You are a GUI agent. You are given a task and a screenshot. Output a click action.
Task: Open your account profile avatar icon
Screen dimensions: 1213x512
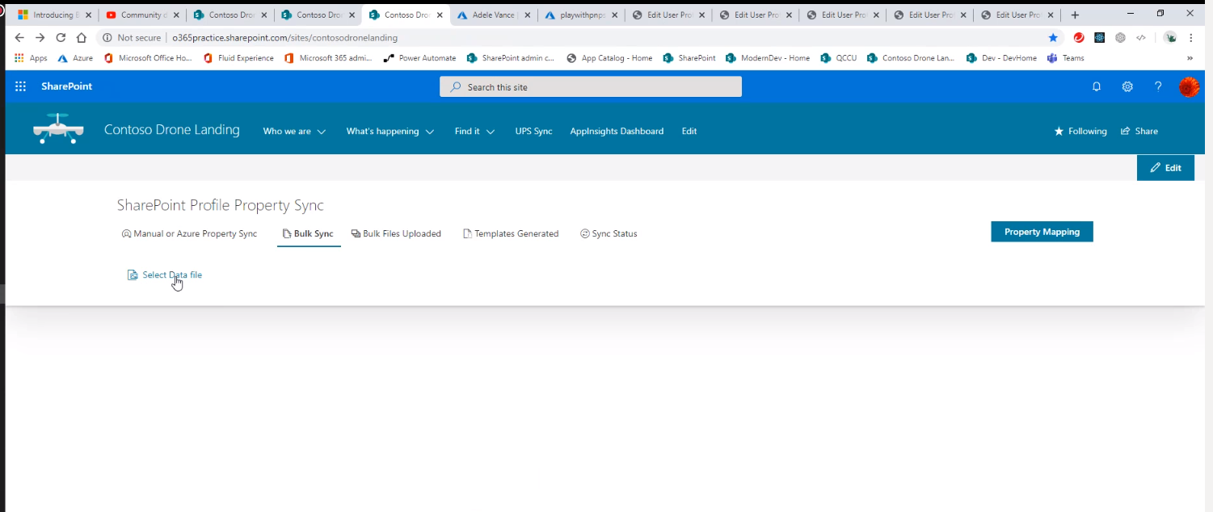click(x=1190, y=86)
